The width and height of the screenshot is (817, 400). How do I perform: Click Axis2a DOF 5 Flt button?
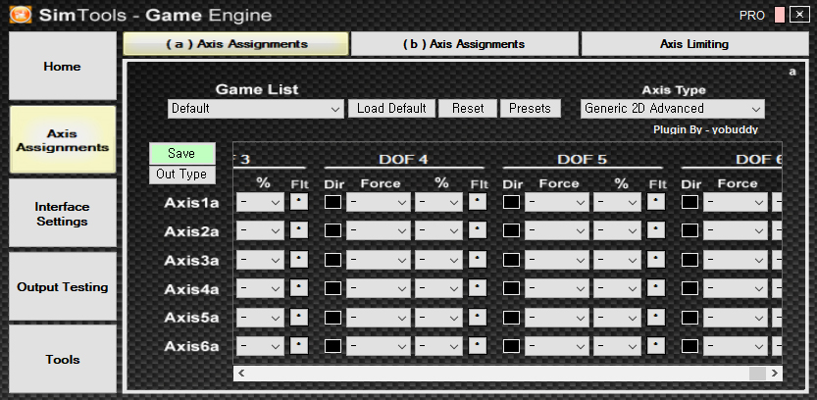pos(656,230)
